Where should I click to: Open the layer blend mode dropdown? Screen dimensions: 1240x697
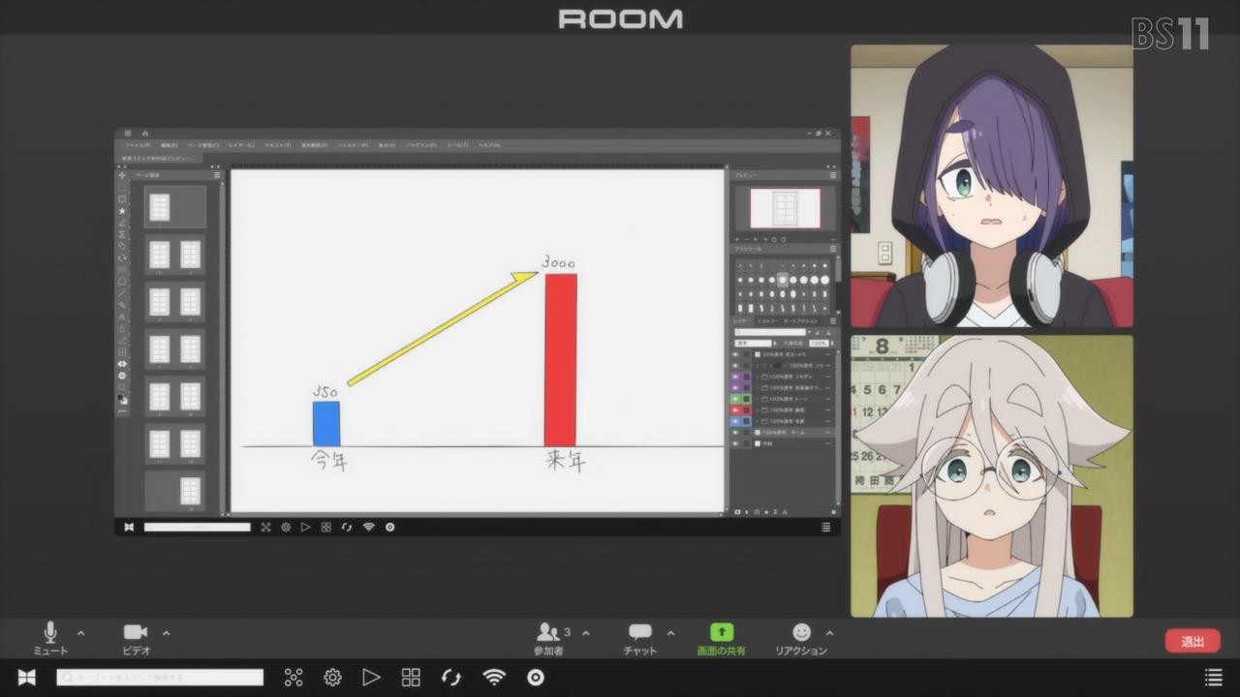pos(754,343)
